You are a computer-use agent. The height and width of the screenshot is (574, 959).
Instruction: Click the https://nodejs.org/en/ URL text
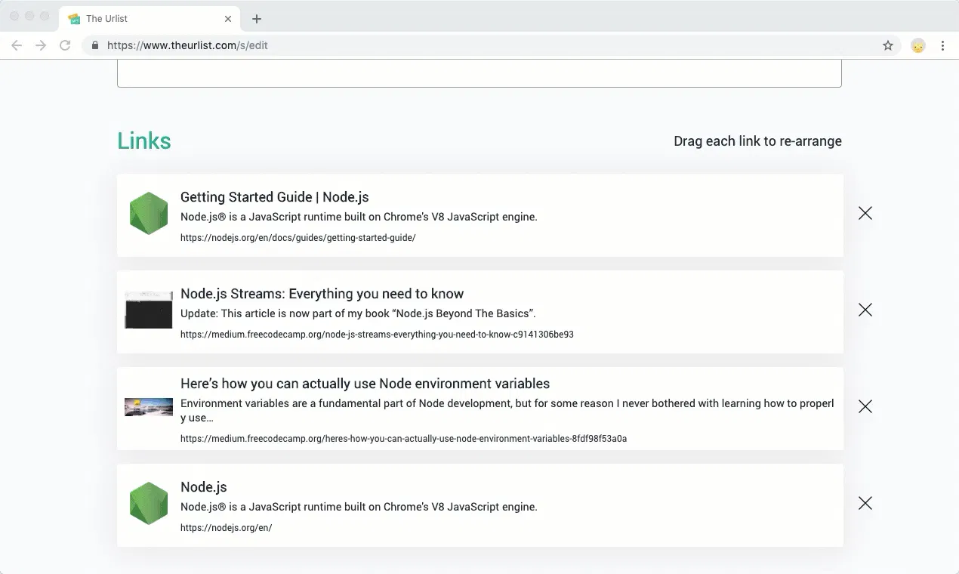point(226,528)
